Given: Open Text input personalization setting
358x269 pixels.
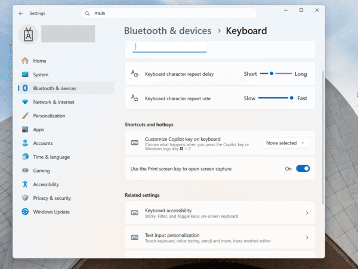Looking at the screenshot, I should tap(220, 237).
